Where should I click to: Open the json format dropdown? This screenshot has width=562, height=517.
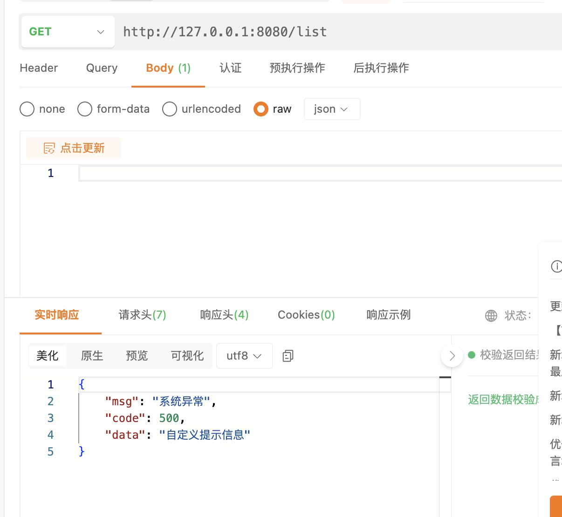tap(332, 109)
